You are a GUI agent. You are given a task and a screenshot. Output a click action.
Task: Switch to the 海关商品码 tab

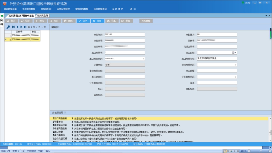(42, 16)
